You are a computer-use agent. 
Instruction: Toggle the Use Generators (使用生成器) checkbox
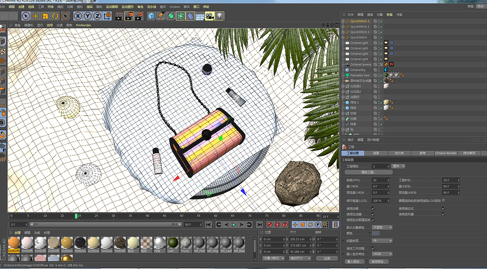(x=373, y=214)
